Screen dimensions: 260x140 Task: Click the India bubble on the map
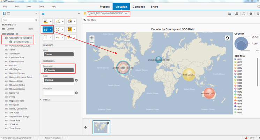(189, 74)
